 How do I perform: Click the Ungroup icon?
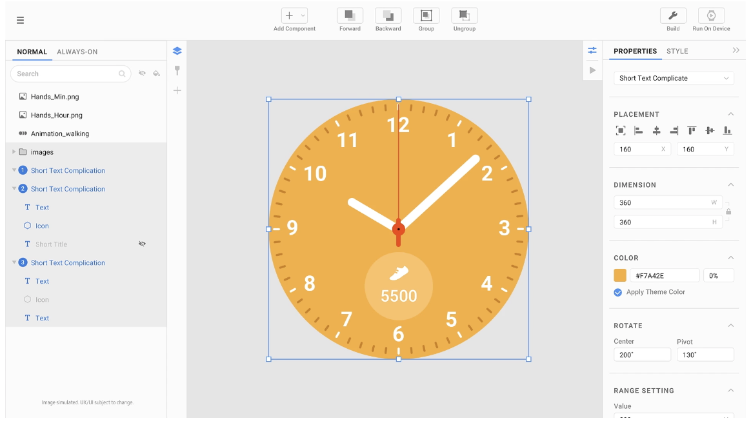click(x=464, y=16)
